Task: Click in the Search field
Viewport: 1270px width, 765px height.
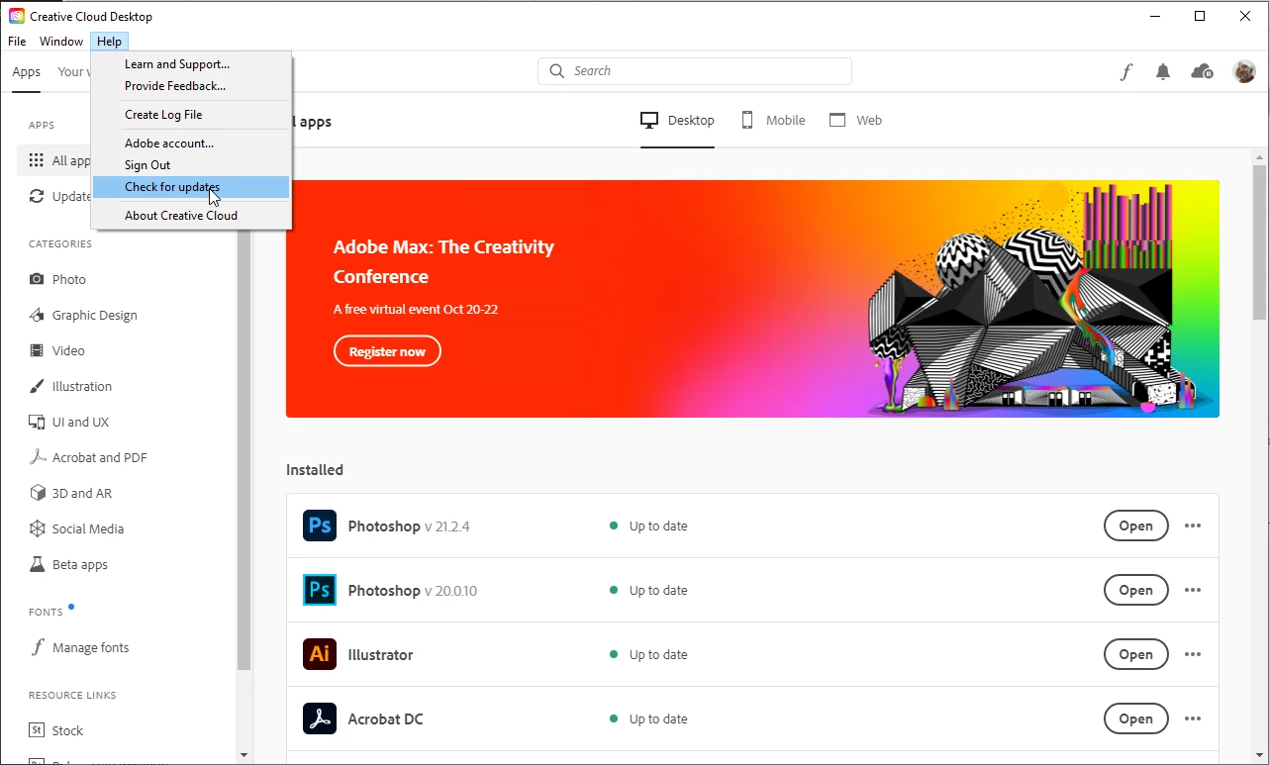Action: click(x=695, y=71)
